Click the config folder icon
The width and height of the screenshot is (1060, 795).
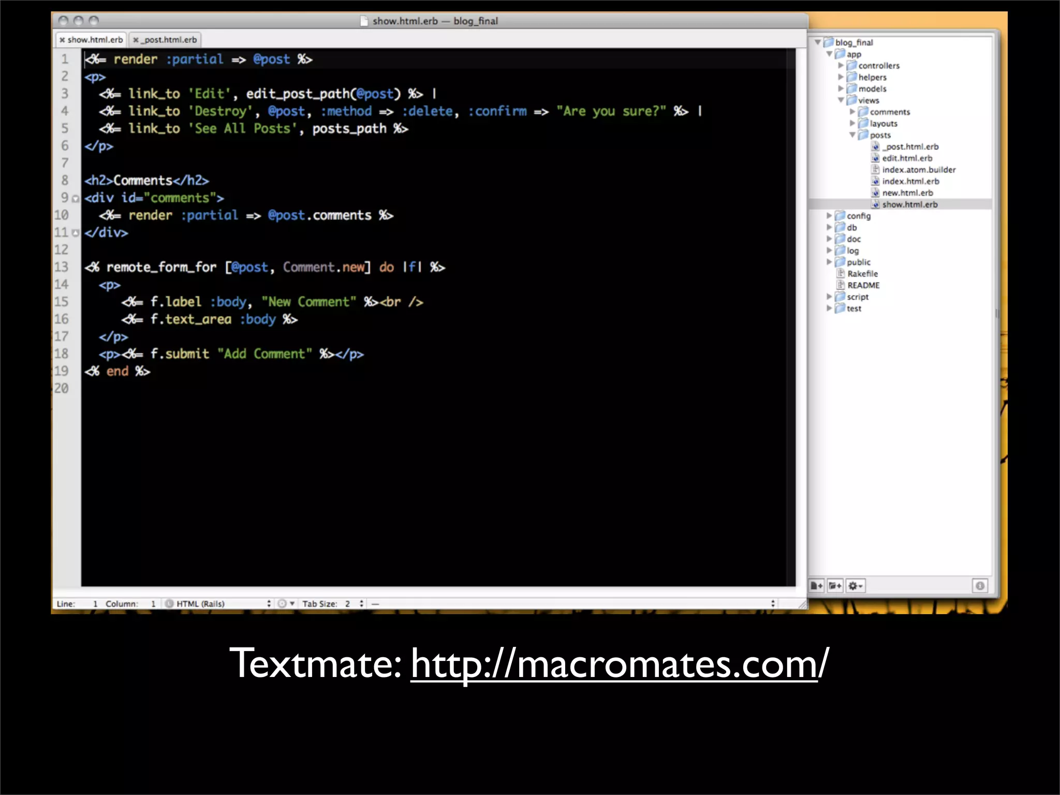coord(841,215)
